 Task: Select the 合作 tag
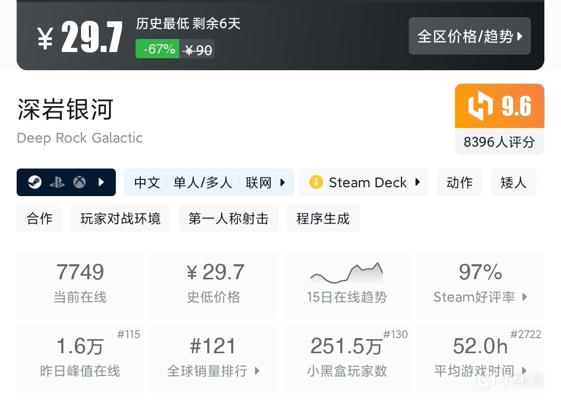point(39,218)
